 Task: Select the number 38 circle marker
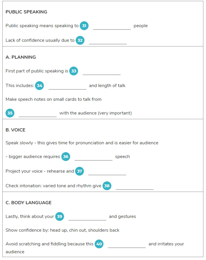click(107, 186)
